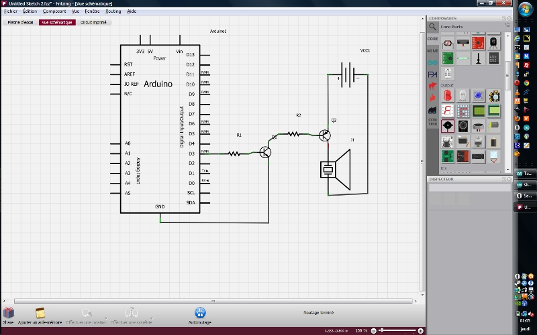This screenshot has width=537, height=335.
Task: Open the Routing menu
Action: 113,11
